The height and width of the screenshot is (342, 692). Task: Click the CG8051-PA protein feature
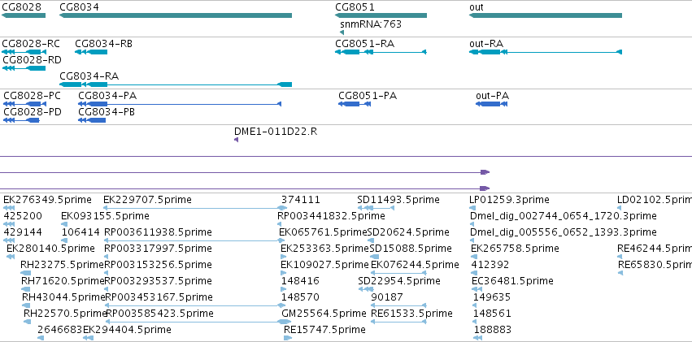tap(355, 103)
